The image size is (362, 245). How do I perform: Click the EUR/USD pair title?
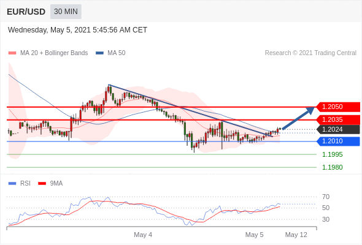pyautogui.click(x=26, y=12)
